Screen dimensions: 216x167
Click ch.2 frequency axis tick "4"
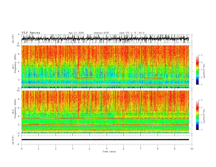coord(19,116)
